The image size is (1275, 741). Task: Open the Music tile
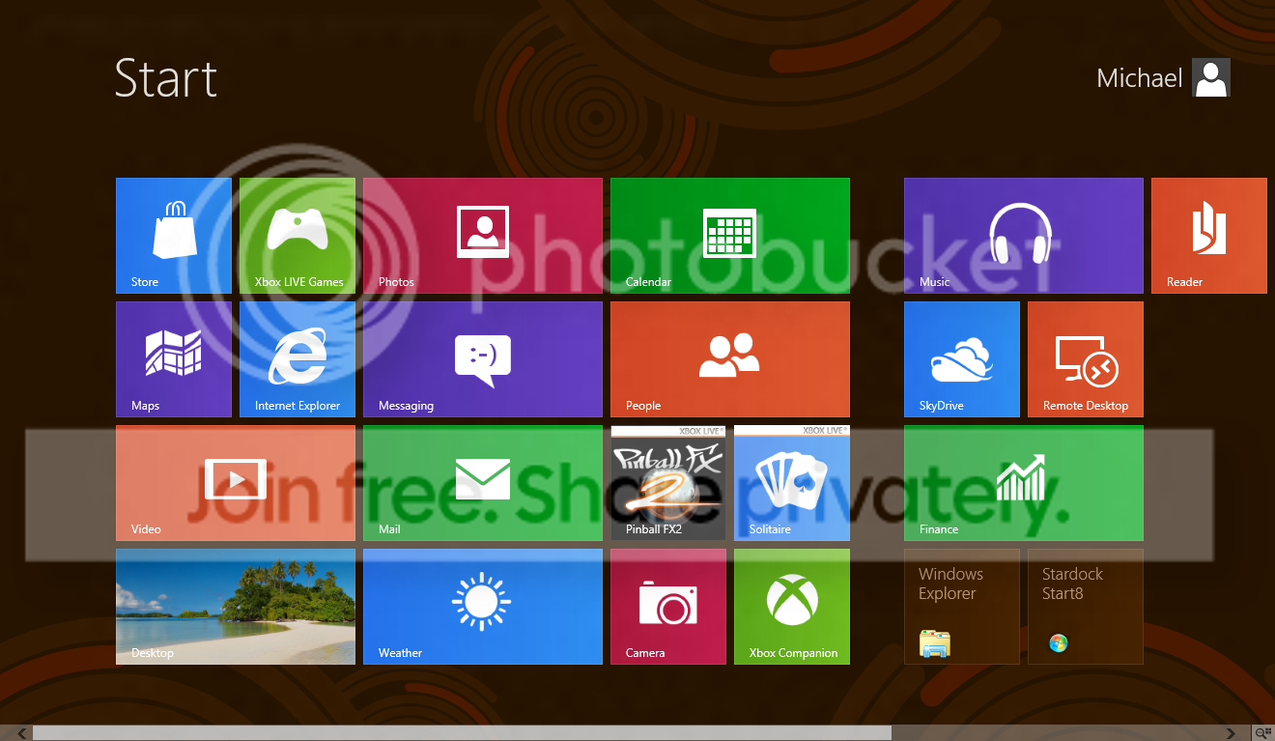click(1024, 236)
